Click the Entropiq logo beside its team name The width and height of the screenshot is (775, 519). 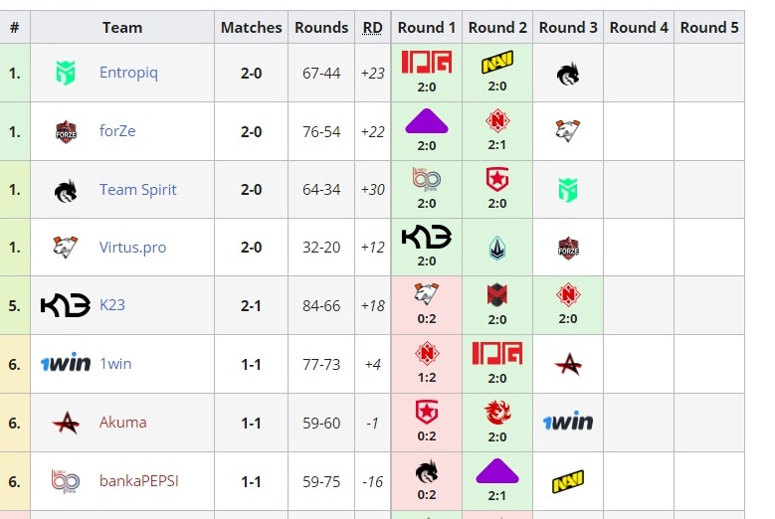66,73
